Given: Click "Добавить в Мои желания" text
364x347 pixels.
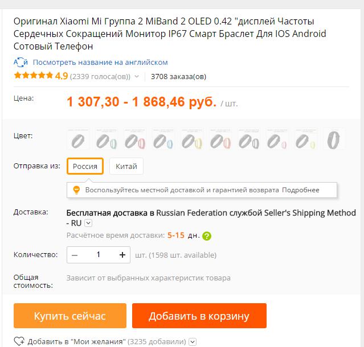Looking at the screenshot, I should [77, 342].
